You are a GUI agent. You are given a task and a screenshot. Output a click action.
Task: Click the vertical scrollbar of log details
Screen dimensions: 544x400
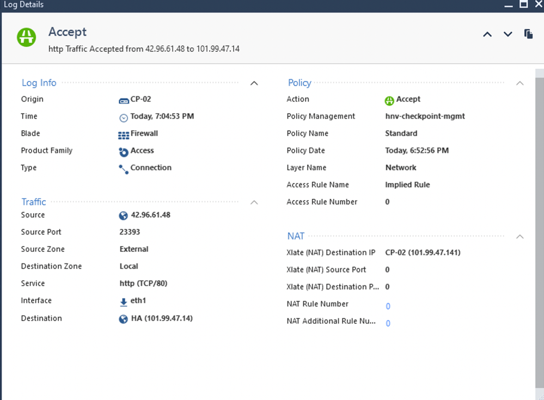coord(540,232)
